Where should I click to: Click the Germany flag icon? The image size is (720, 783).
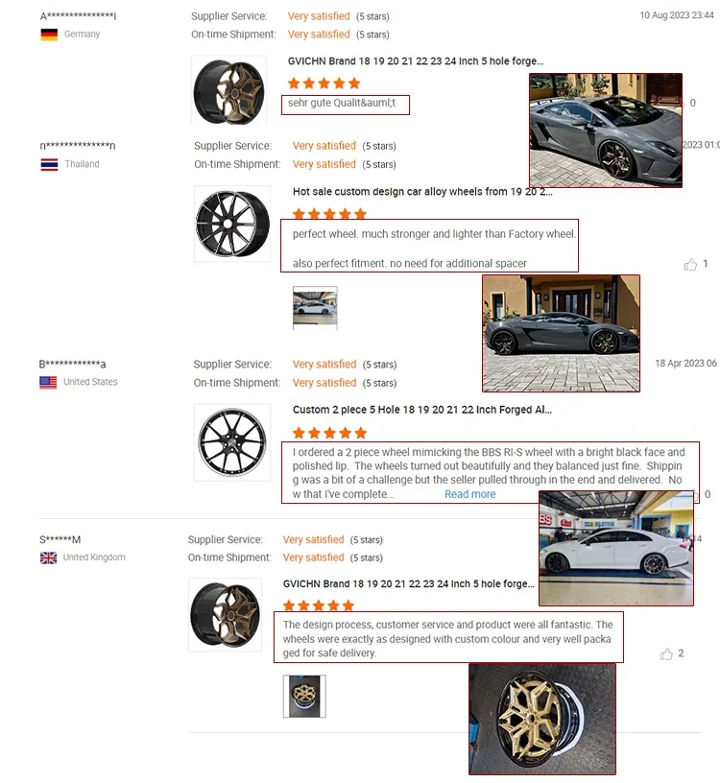(49, 35)
